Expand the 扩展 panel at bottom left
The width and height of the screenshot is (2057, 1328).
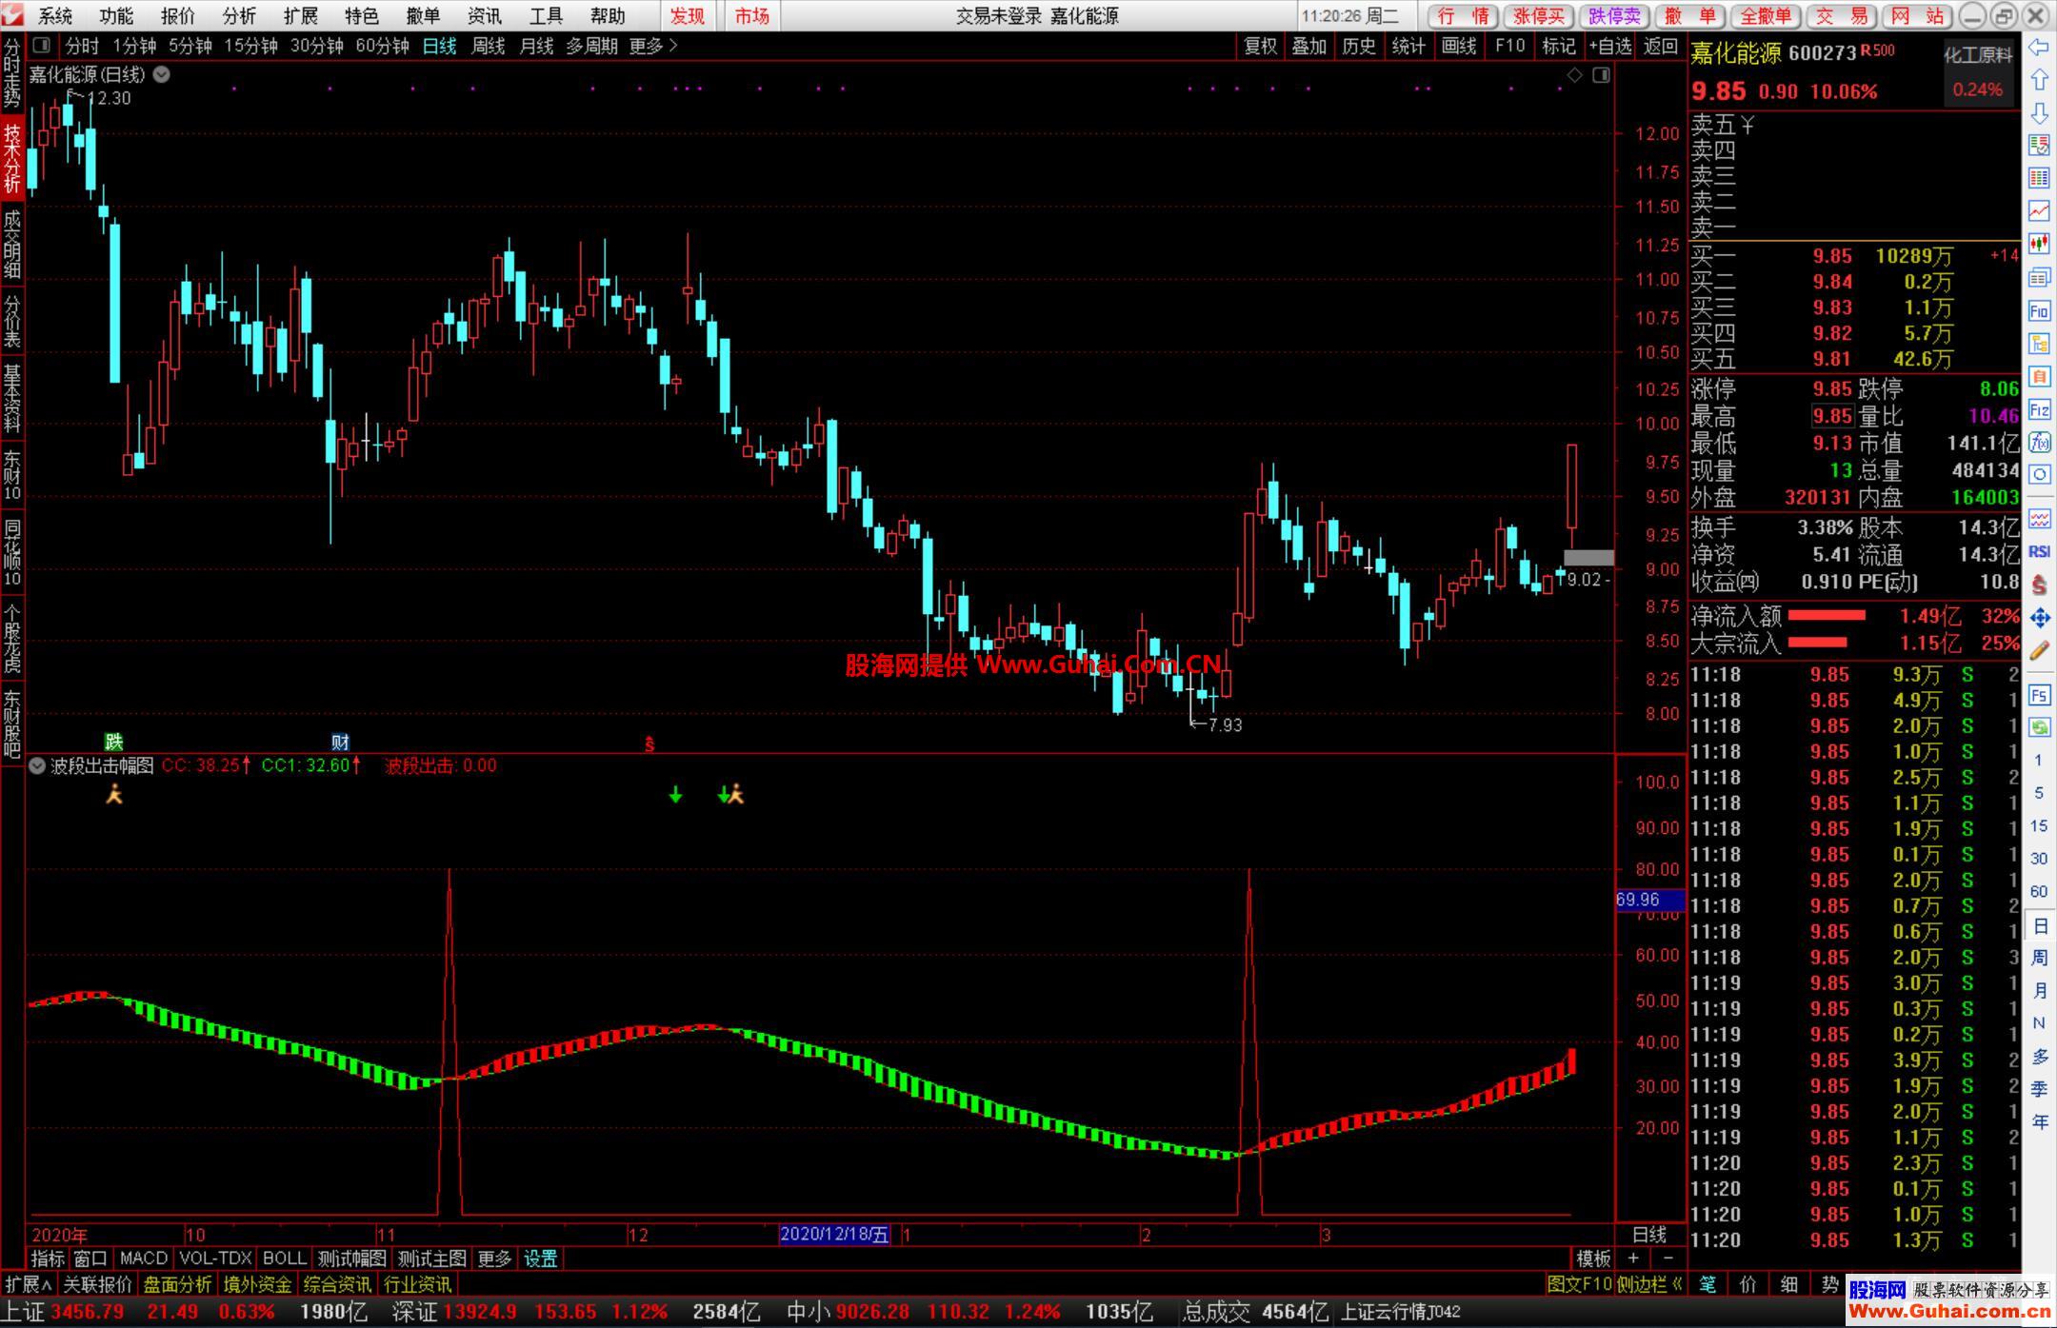(x=28, y=1284)
